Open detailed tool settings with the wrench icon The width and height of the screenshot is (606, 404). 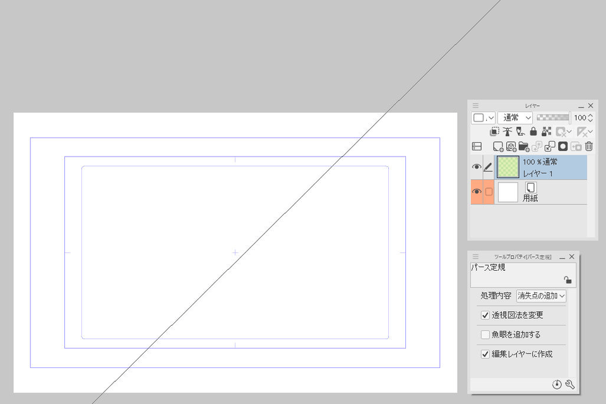pyautogui.click(x=569, y=384)
